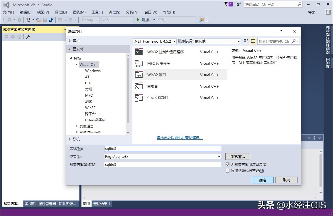Open the x86 platform dropdown
This screenshot has height=216, width=333.
click(117, 20)
